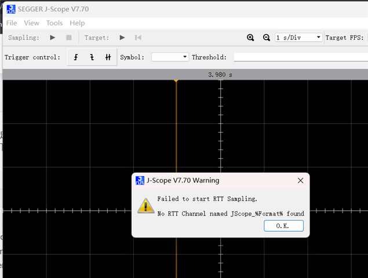This screenshot has width=368, height=278.
Task: Zoom in with the magnifier plus icon
Action: pos(250,38)
